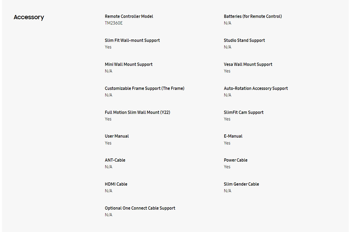Click the Studio Stand Support label
The image size is (349, 232).
click(x=244, y=40)
